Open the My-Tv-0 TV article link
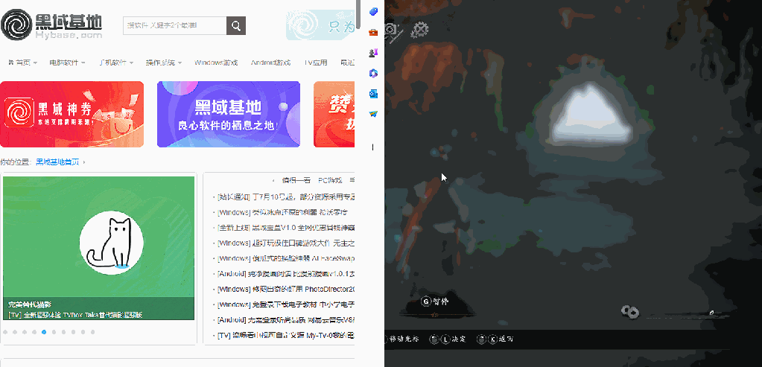 (x=286, y=336)
